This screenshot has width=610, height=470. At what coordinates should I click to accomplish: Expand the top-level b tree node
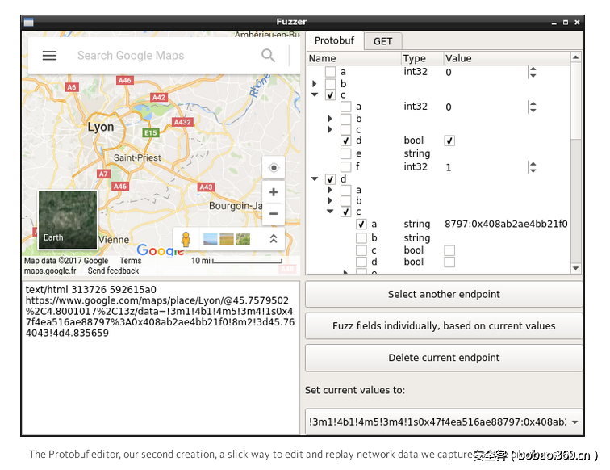(x=315, y=84)
